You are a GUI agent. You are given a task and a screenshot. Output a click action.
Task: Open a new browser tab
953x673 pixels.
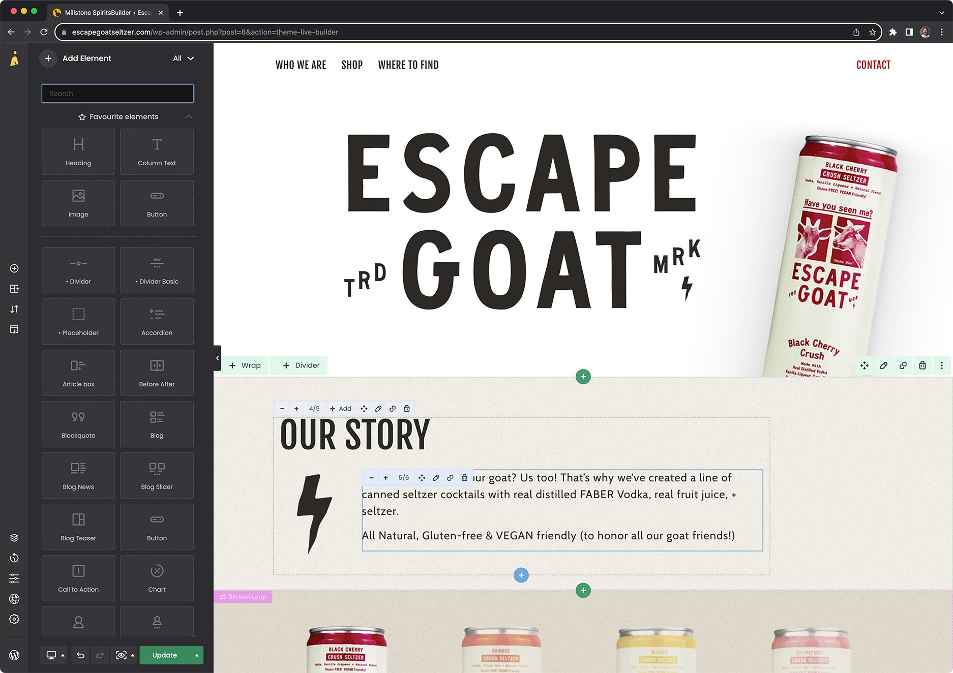[x=180, y=13]
